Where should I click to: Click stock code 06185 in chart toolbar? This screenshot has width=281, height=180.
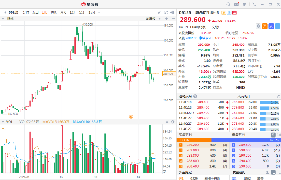(x=13, y=12)
